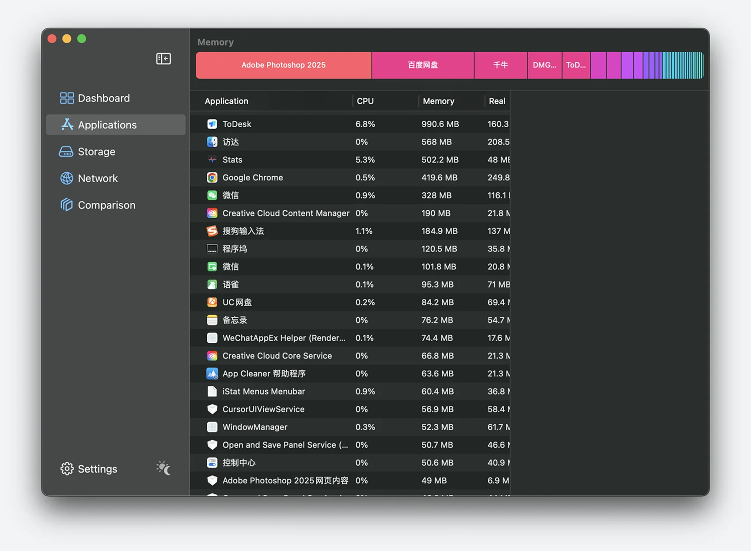Select the 百度网盘 memory bar segment

click(422, 65)
